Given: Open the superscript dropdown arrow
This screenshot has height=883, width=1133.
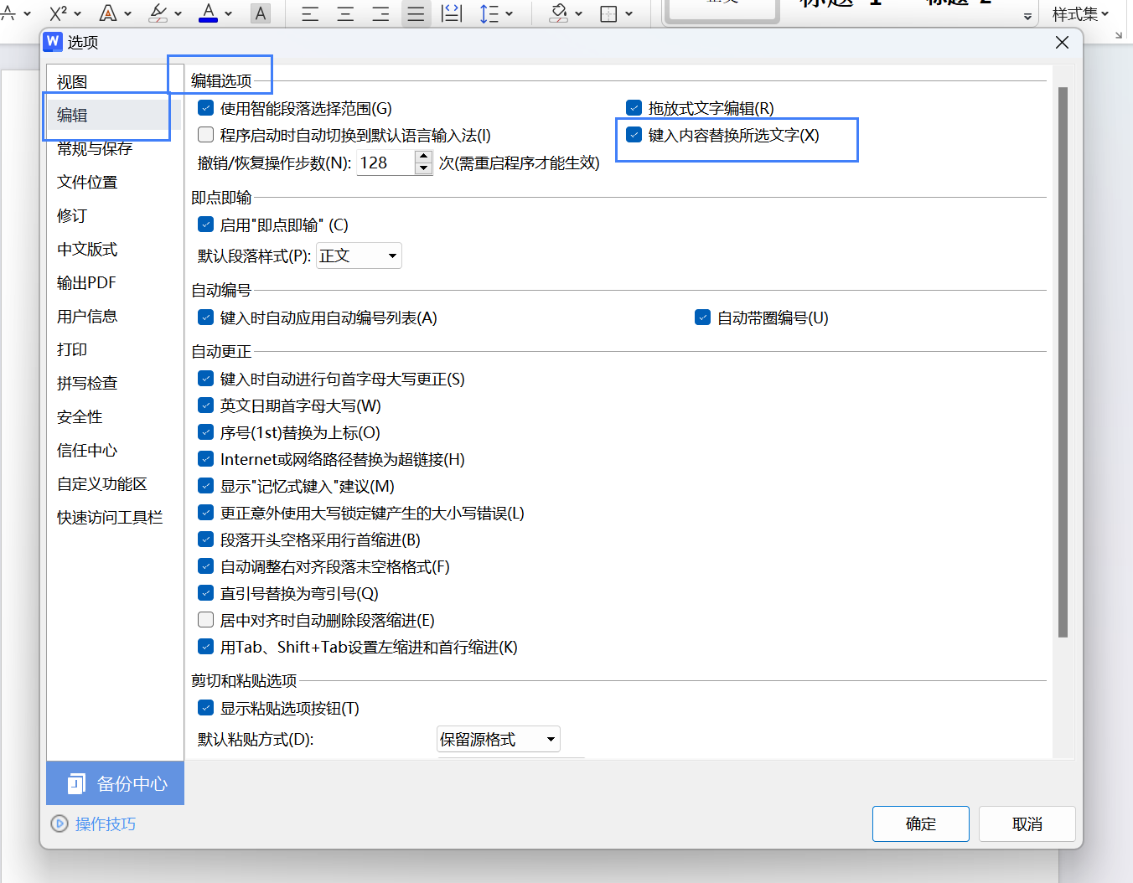Looking at the screenshot, I should 78,13.
